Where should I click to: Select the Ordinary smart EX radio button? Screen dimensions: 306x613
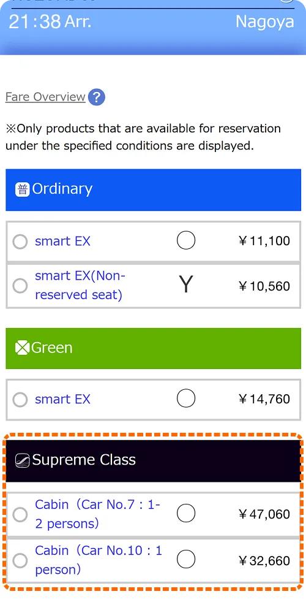pyautogui.click(x=20, y=242)
